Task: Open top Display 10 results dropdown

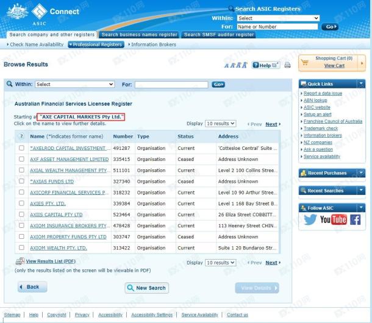Action: tap(220, 124)
